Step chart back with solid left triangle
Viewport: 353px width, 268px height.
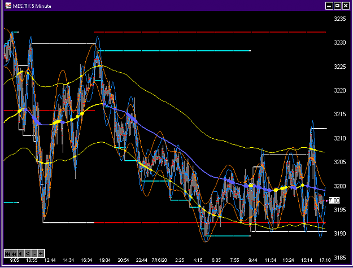(x=21, y=254)
